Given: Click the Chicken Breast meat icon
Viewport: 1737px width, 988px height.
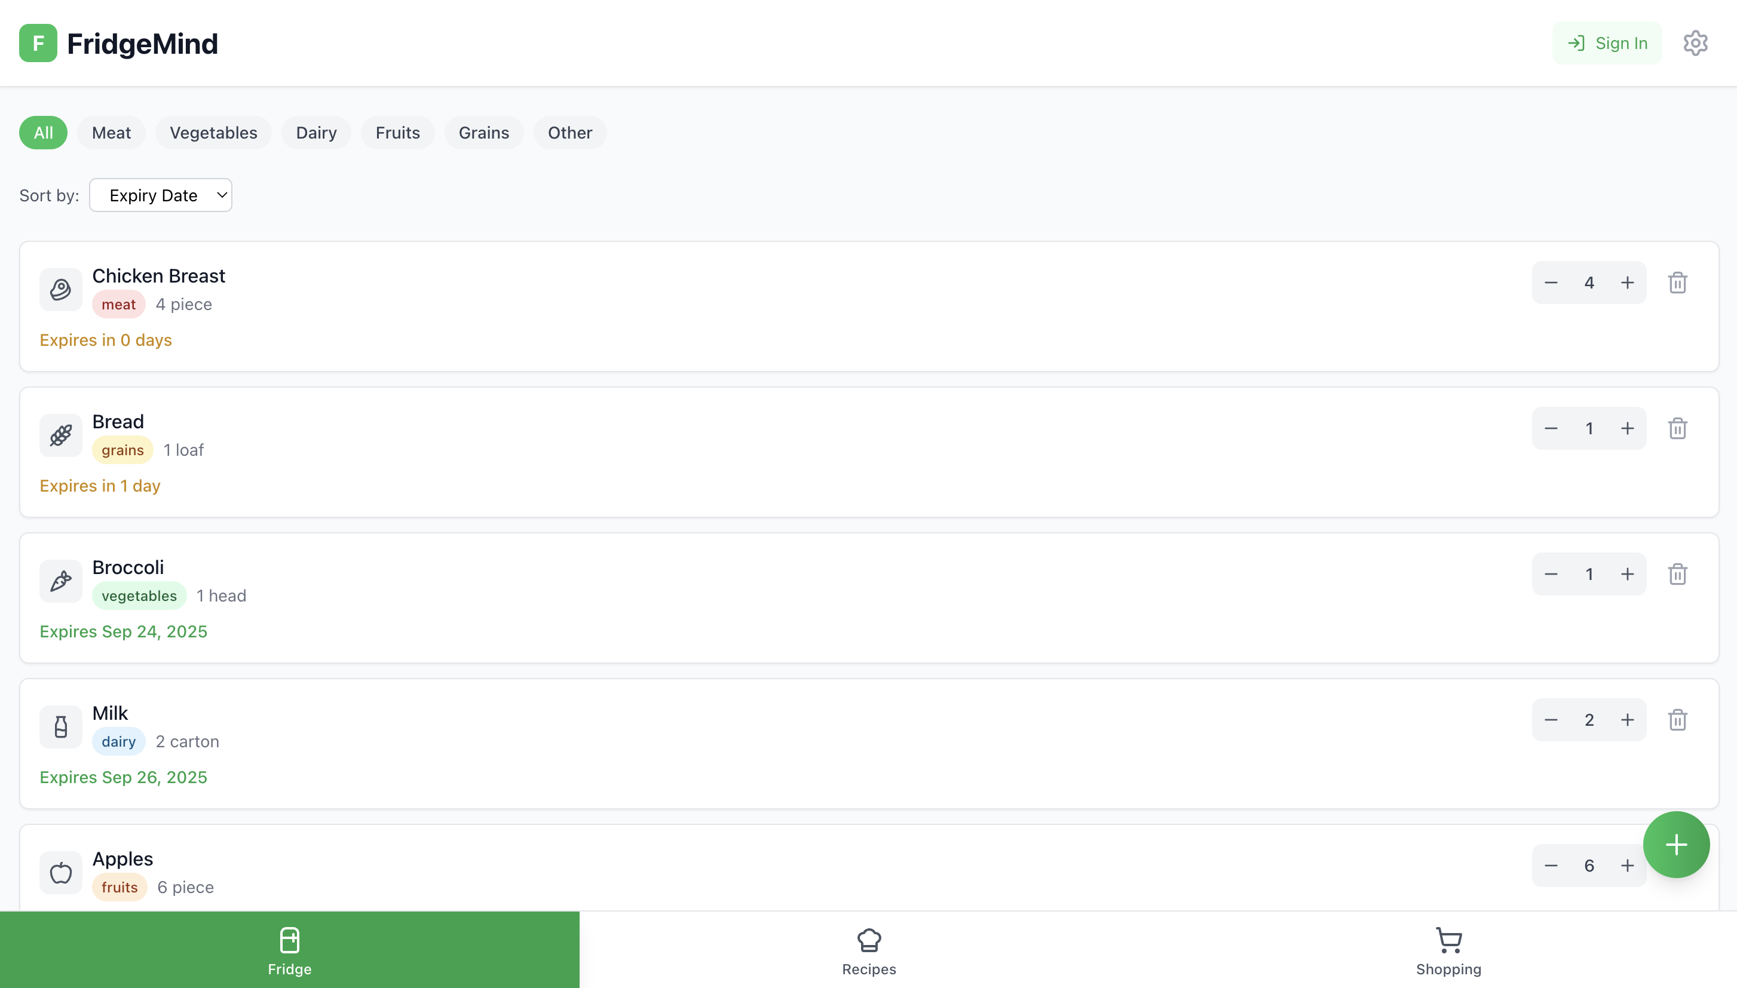Looking at the screenshot, I should 61,290.
